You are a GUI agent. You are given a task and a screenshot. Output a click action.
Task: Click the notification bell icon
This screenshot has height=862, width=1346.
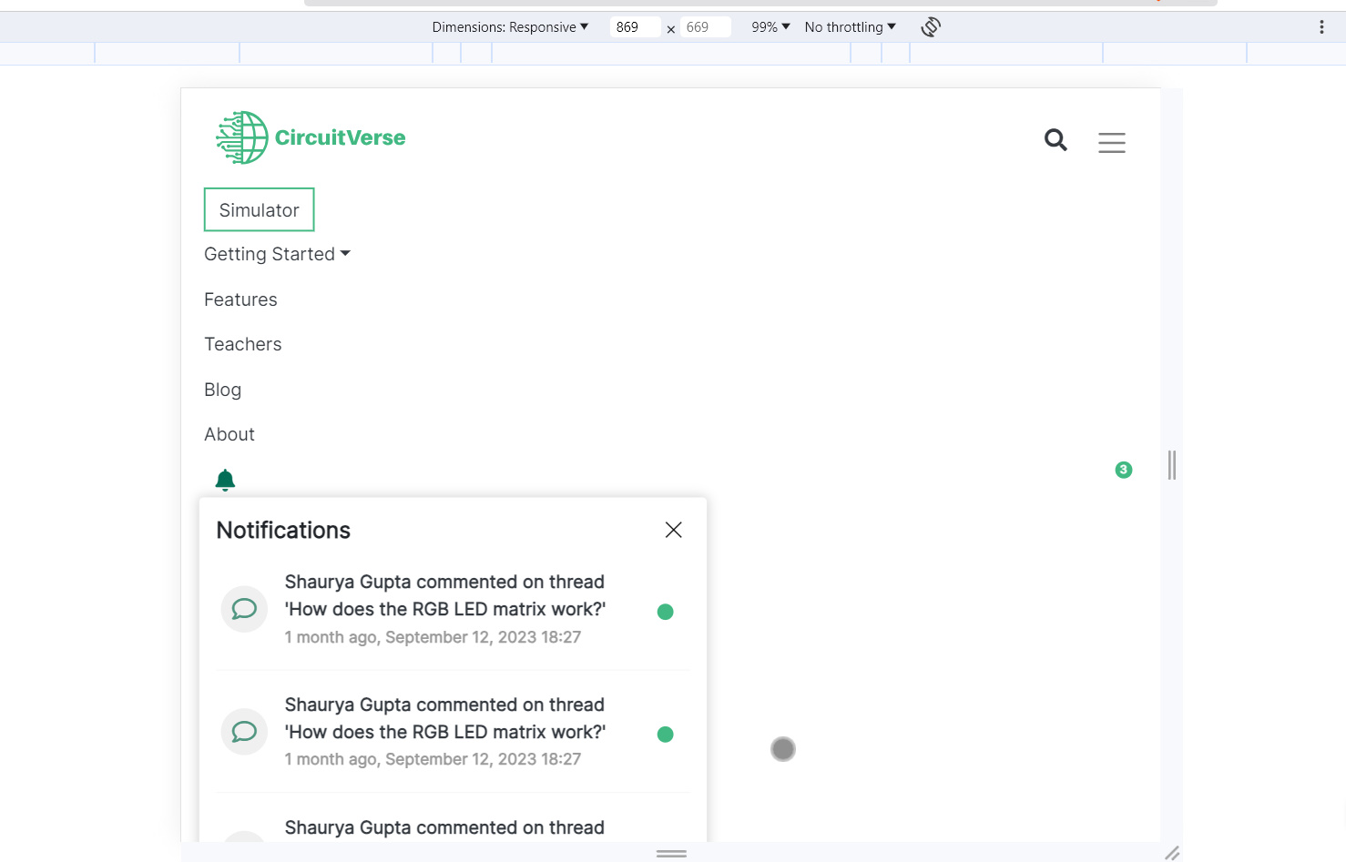[225, 480]
